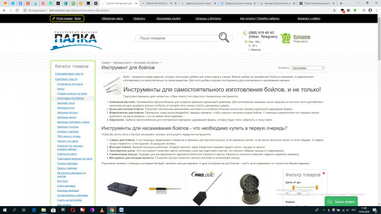Viewport: 381px width, 214px height.
Task: Click site info 'not secure' icon
Action: (x=25, y=11)
